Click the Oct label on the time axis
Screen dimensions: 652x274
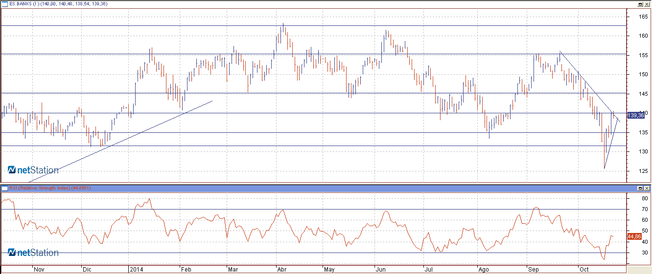tap(583, 269)
